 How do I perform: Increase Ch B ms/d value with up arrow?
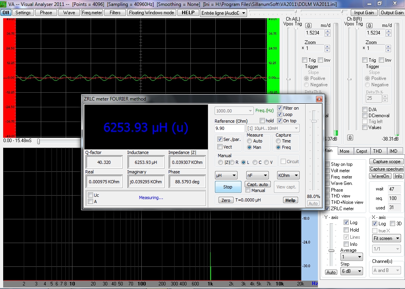388,31
